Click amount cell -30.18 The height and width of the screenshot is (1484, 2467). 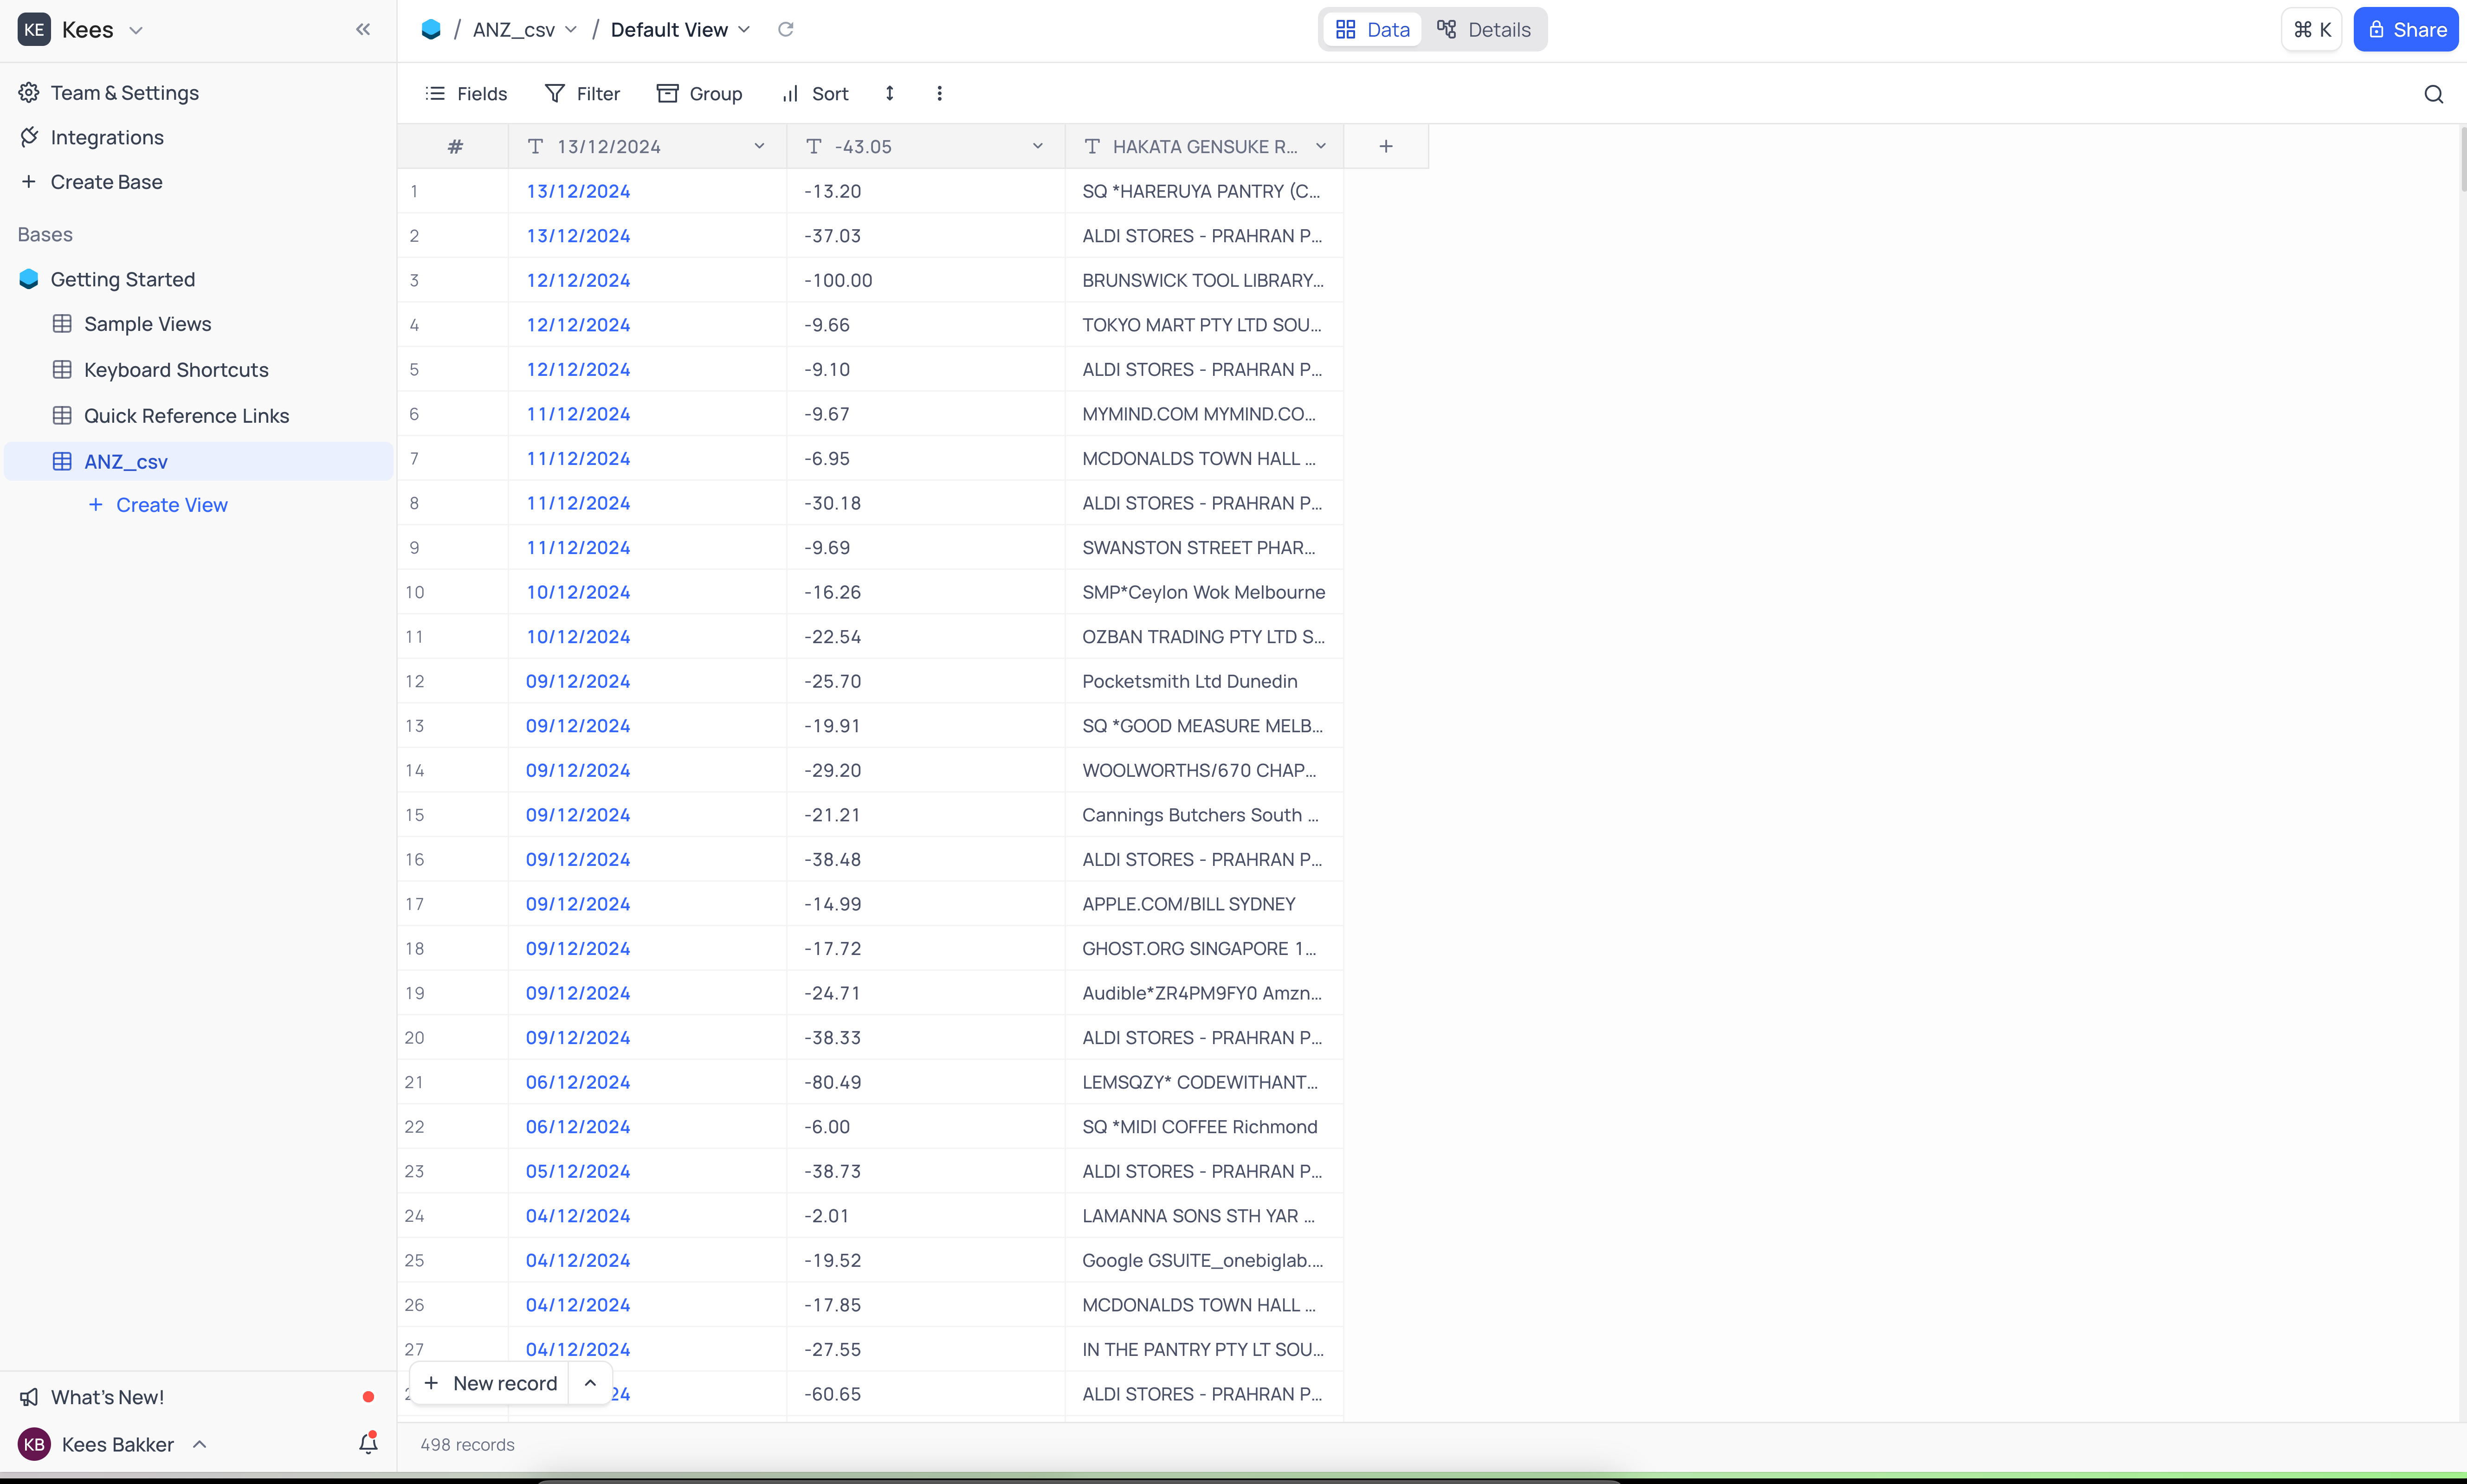click(926, 503)
